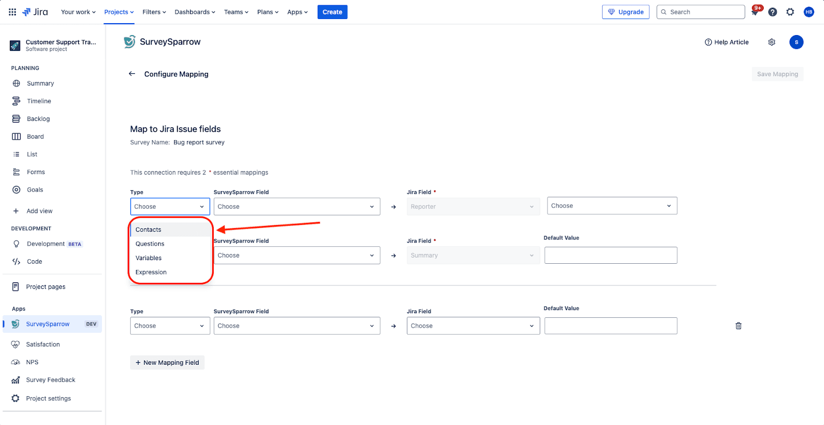The image size is (824, 425).
Task: Expand the first SurveySparrow Field dropdown
Action: coord(297,207)
